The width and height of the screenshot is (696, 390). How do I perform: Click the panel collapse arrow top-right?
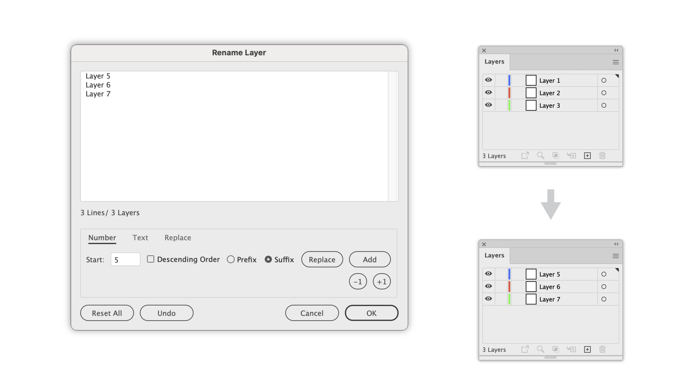point(616,50)
